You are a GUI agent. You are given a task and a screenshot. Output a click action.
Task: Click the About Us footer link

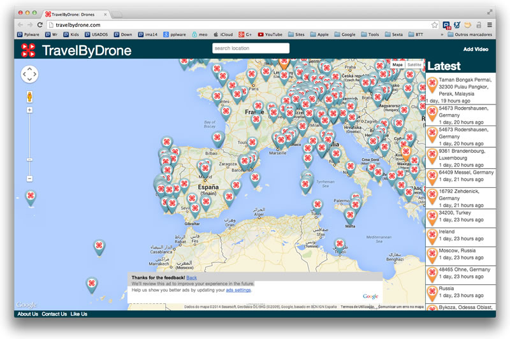(27, 314)
